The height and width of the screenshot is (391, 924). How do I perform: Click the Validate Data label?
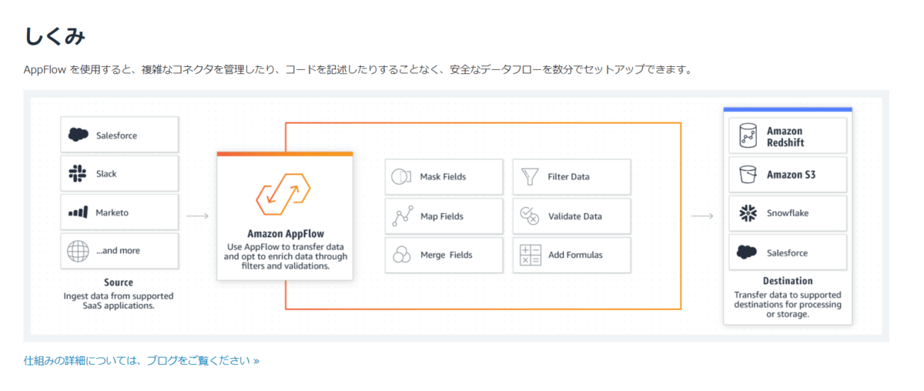click(x=575, y=216)
